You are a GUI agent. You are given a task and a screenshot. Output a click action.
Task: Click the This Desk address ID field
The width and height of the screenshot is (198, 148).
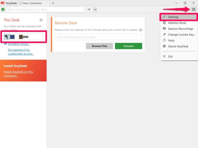tap(23, 37)
